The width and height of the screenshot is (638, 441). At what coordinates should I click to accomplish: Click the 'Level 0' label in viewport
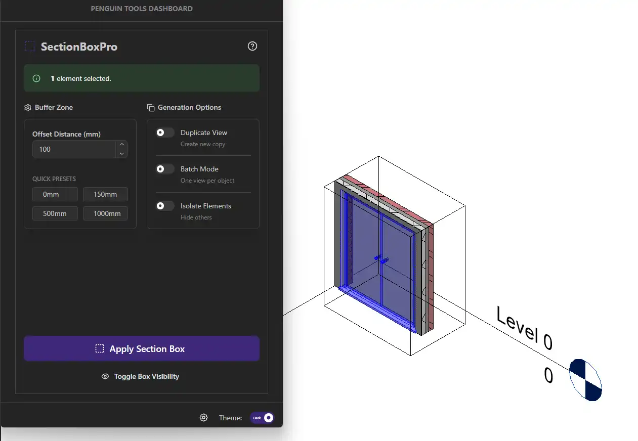tap(524, 328)
